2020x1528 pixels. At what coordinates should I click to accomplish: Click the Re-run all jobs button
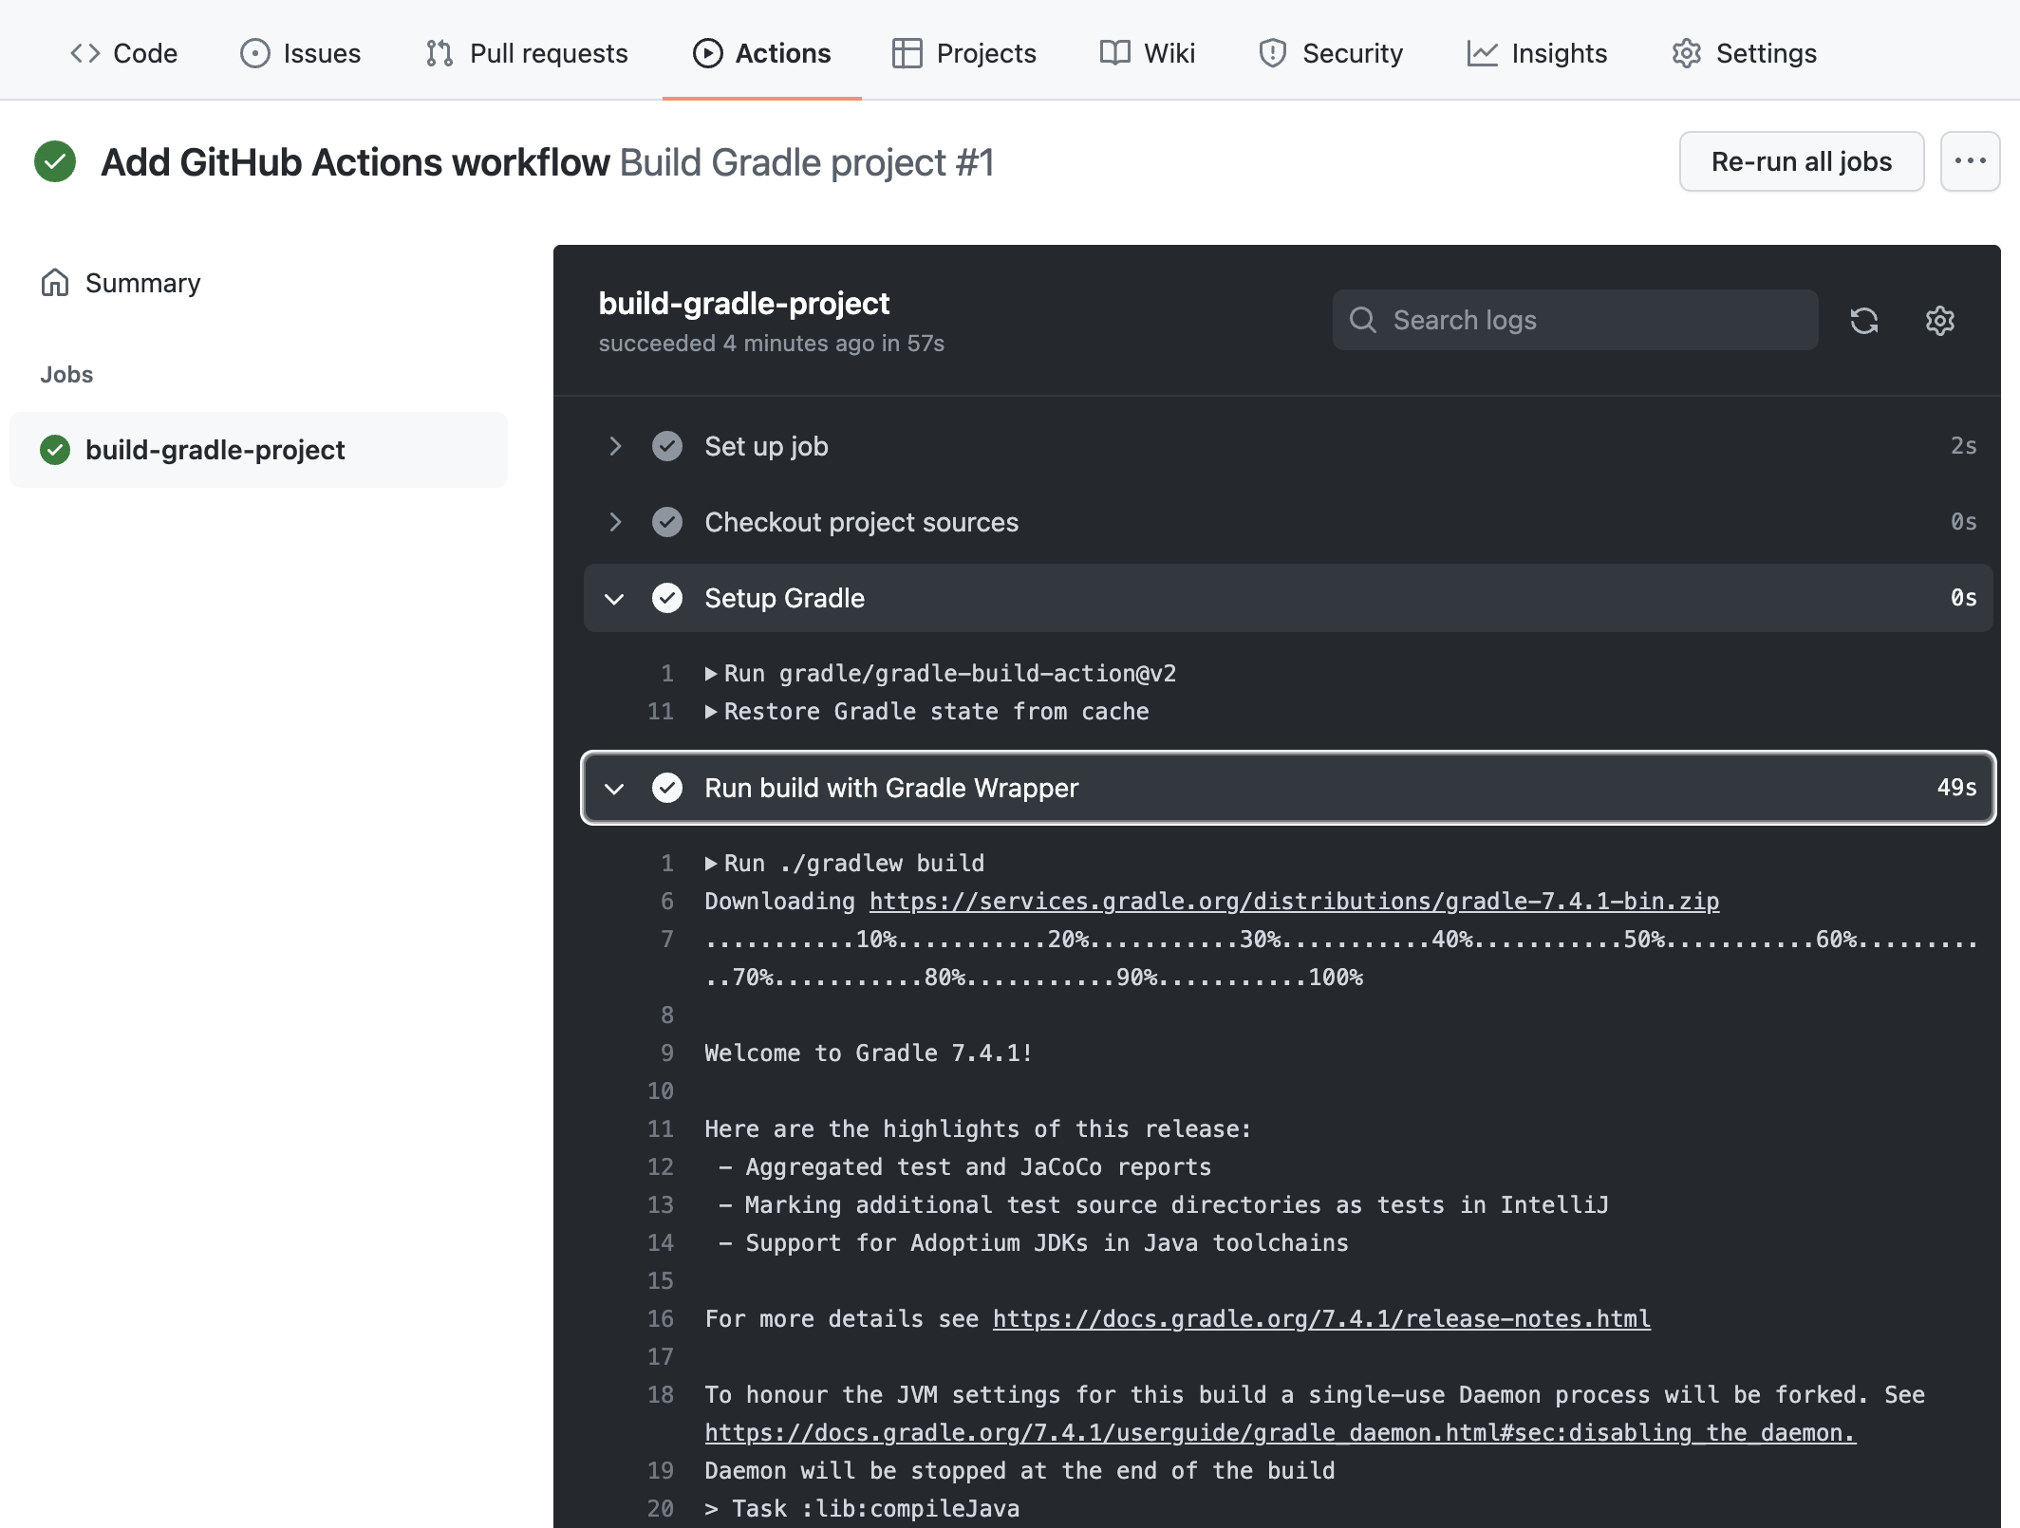point(1800,161)
